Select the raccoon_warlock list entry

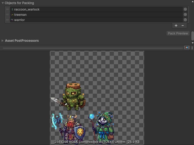[x=99, y=9]
